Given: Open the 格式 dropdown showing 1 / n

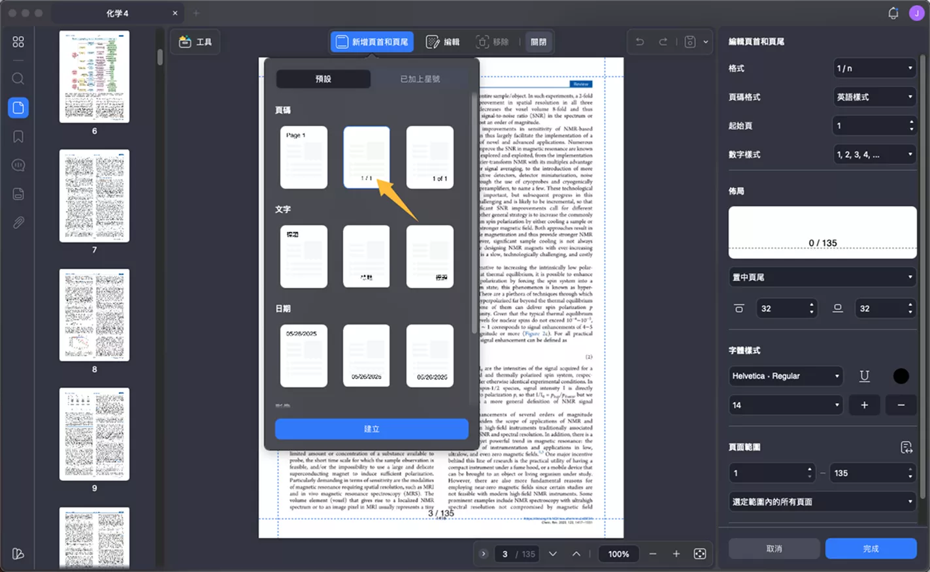Looking at the screenshot, I should point(874,68).
